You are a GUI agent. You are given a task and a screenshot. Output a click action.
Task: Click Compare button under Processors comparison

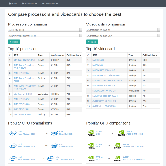(x=14, y=42)
